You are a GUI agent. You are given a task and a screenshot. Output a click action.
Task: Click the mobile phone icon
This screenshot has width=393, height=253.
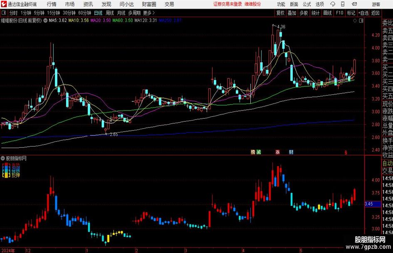pos(343,4)
